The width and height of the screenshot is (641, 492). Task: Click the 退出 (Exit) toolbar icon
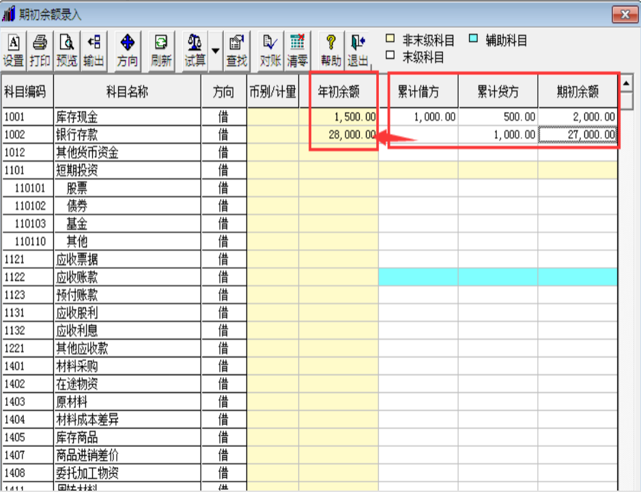(358, 51)
